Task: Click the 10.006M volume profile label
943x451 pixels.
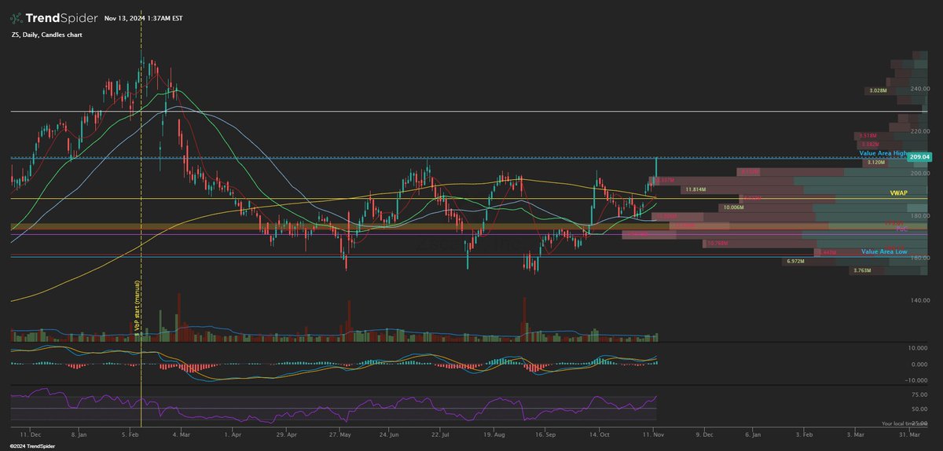Action: [733, 207]
